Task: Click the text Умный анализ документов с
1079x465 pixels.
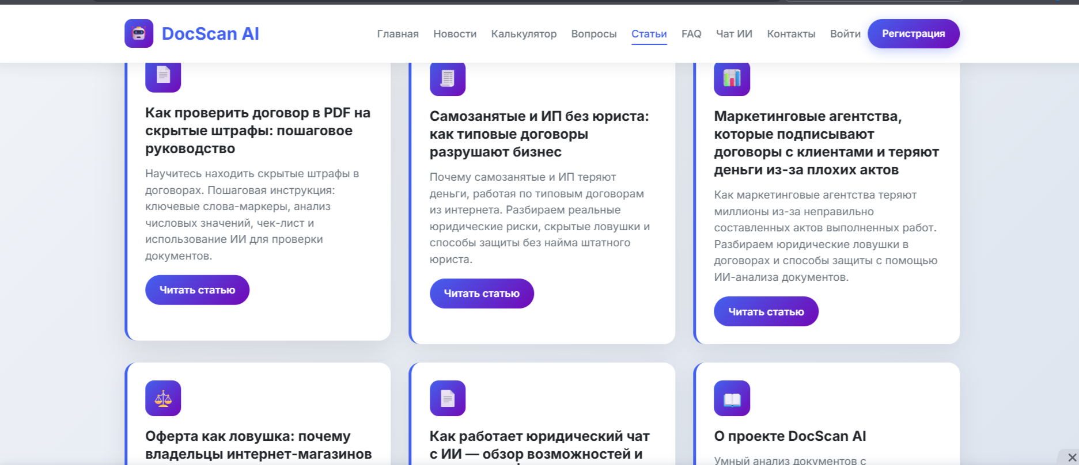Action: click(x=790, y=460)
